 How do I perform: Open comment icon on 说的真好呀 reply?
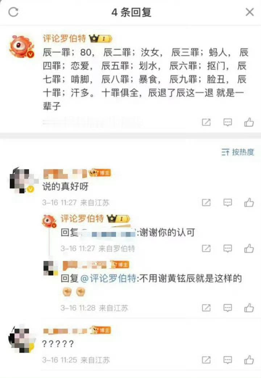pos(228,203)
